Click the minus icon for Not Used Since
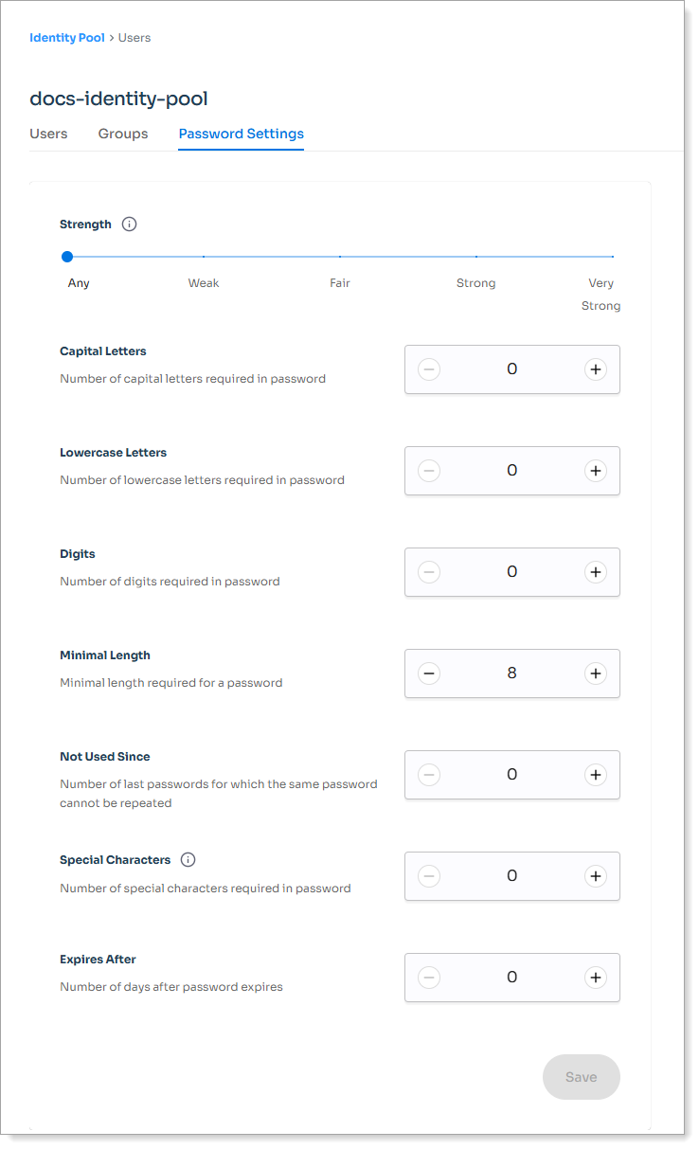This screenshot has width=699, height=1149. pos(429,775)
